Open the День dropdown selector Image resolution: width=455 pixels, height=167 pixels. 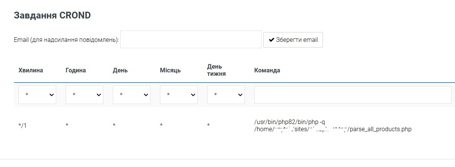pos(132,95)
